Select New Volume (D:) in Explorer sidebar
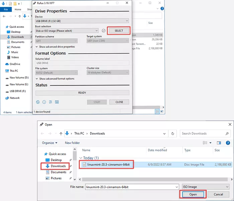Viewport: 234px width, 201px height. click(x=17, y=78)
